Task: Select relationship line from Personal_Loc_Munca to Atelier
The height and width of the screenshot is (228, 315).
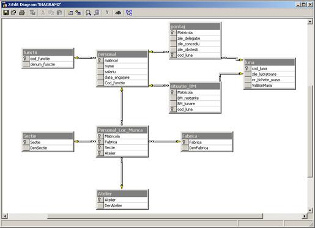Action: (x=122, y=173)
